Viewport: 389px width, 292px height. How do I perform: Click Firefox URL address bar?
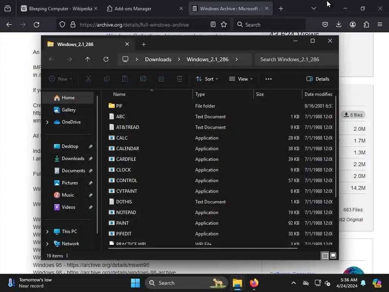(144, 25)
